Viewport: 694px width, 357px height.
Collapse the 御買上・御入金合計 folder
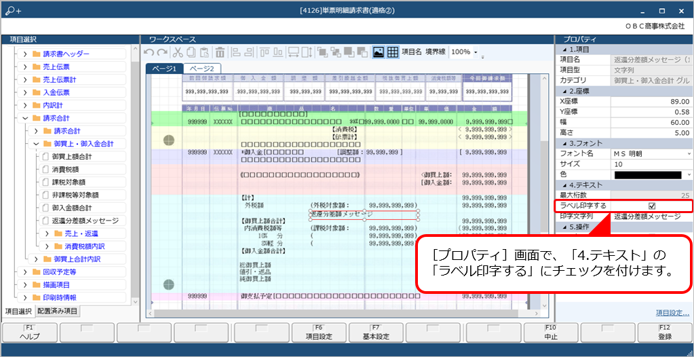coord(35,143)
